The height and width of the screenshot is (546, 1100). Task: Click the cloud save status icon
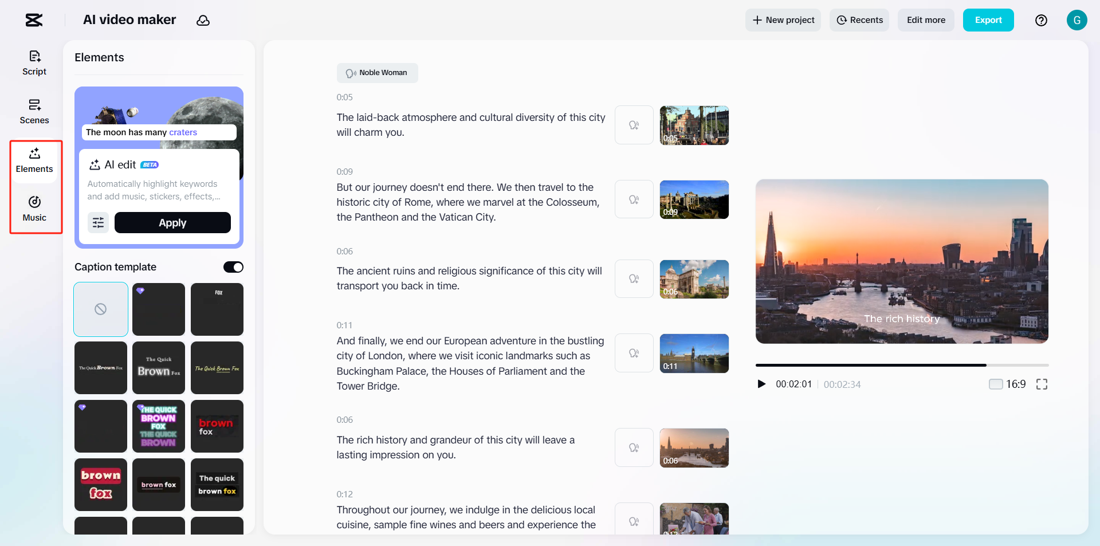pyautogui.click(x=203, y=21)
